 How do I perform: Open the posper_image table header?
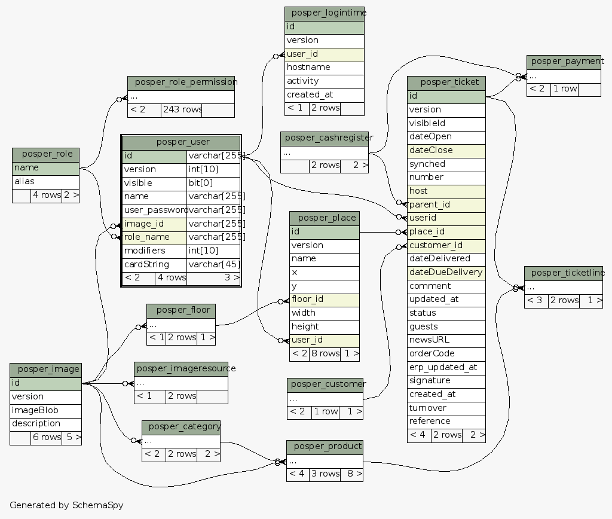[45, 370]
